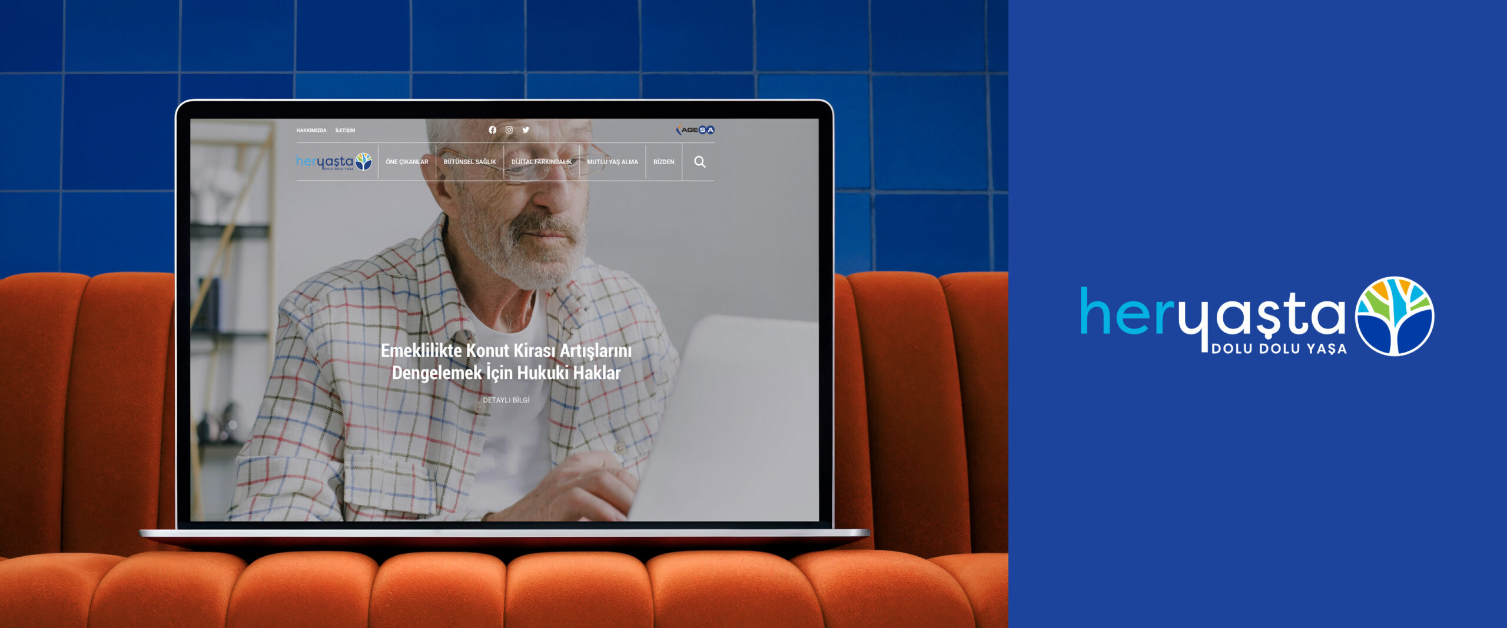Click the large tree emblem on blue panel
1507x628 pixels.
click(x=1394, y=316)
